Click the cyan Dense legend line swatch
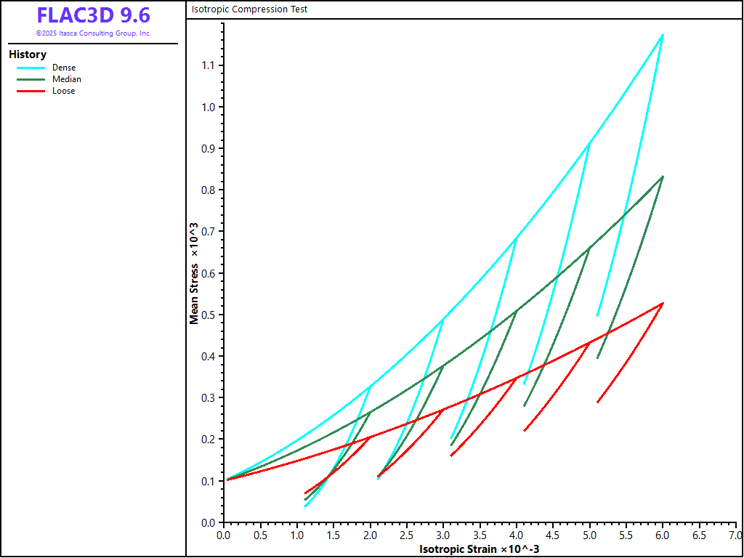This screenshot has width=744, height=558. 31,68
